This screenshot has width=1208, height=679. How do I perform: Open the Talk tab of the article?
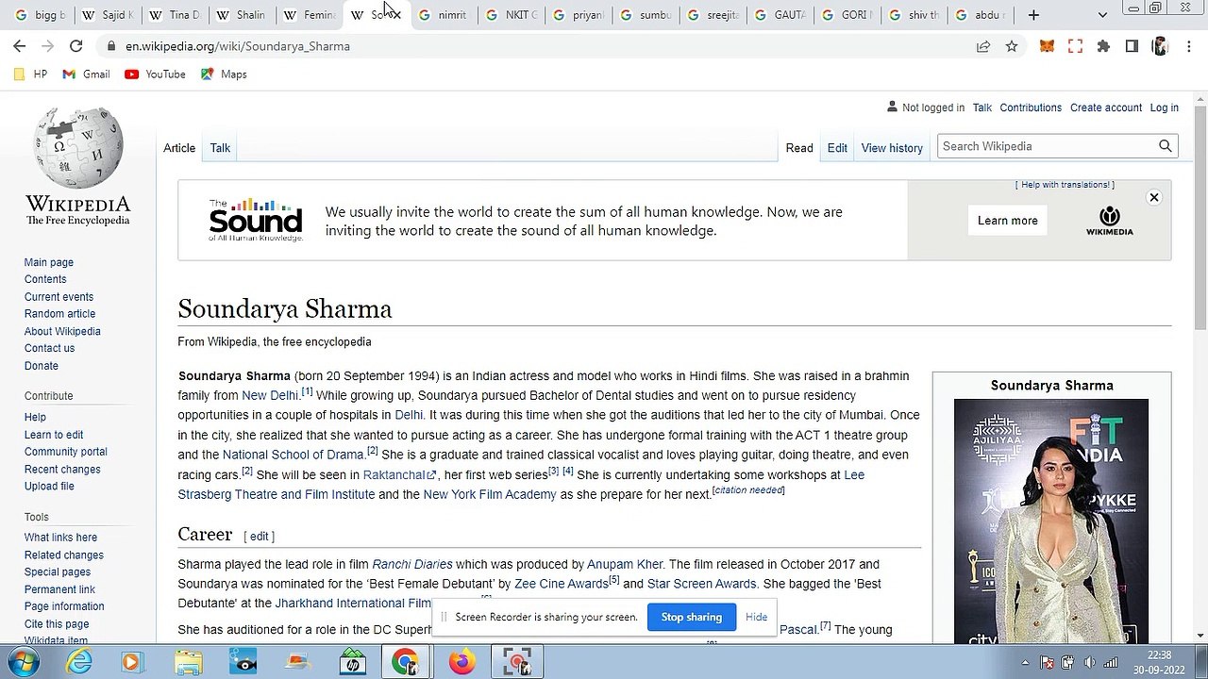(220, 148)
